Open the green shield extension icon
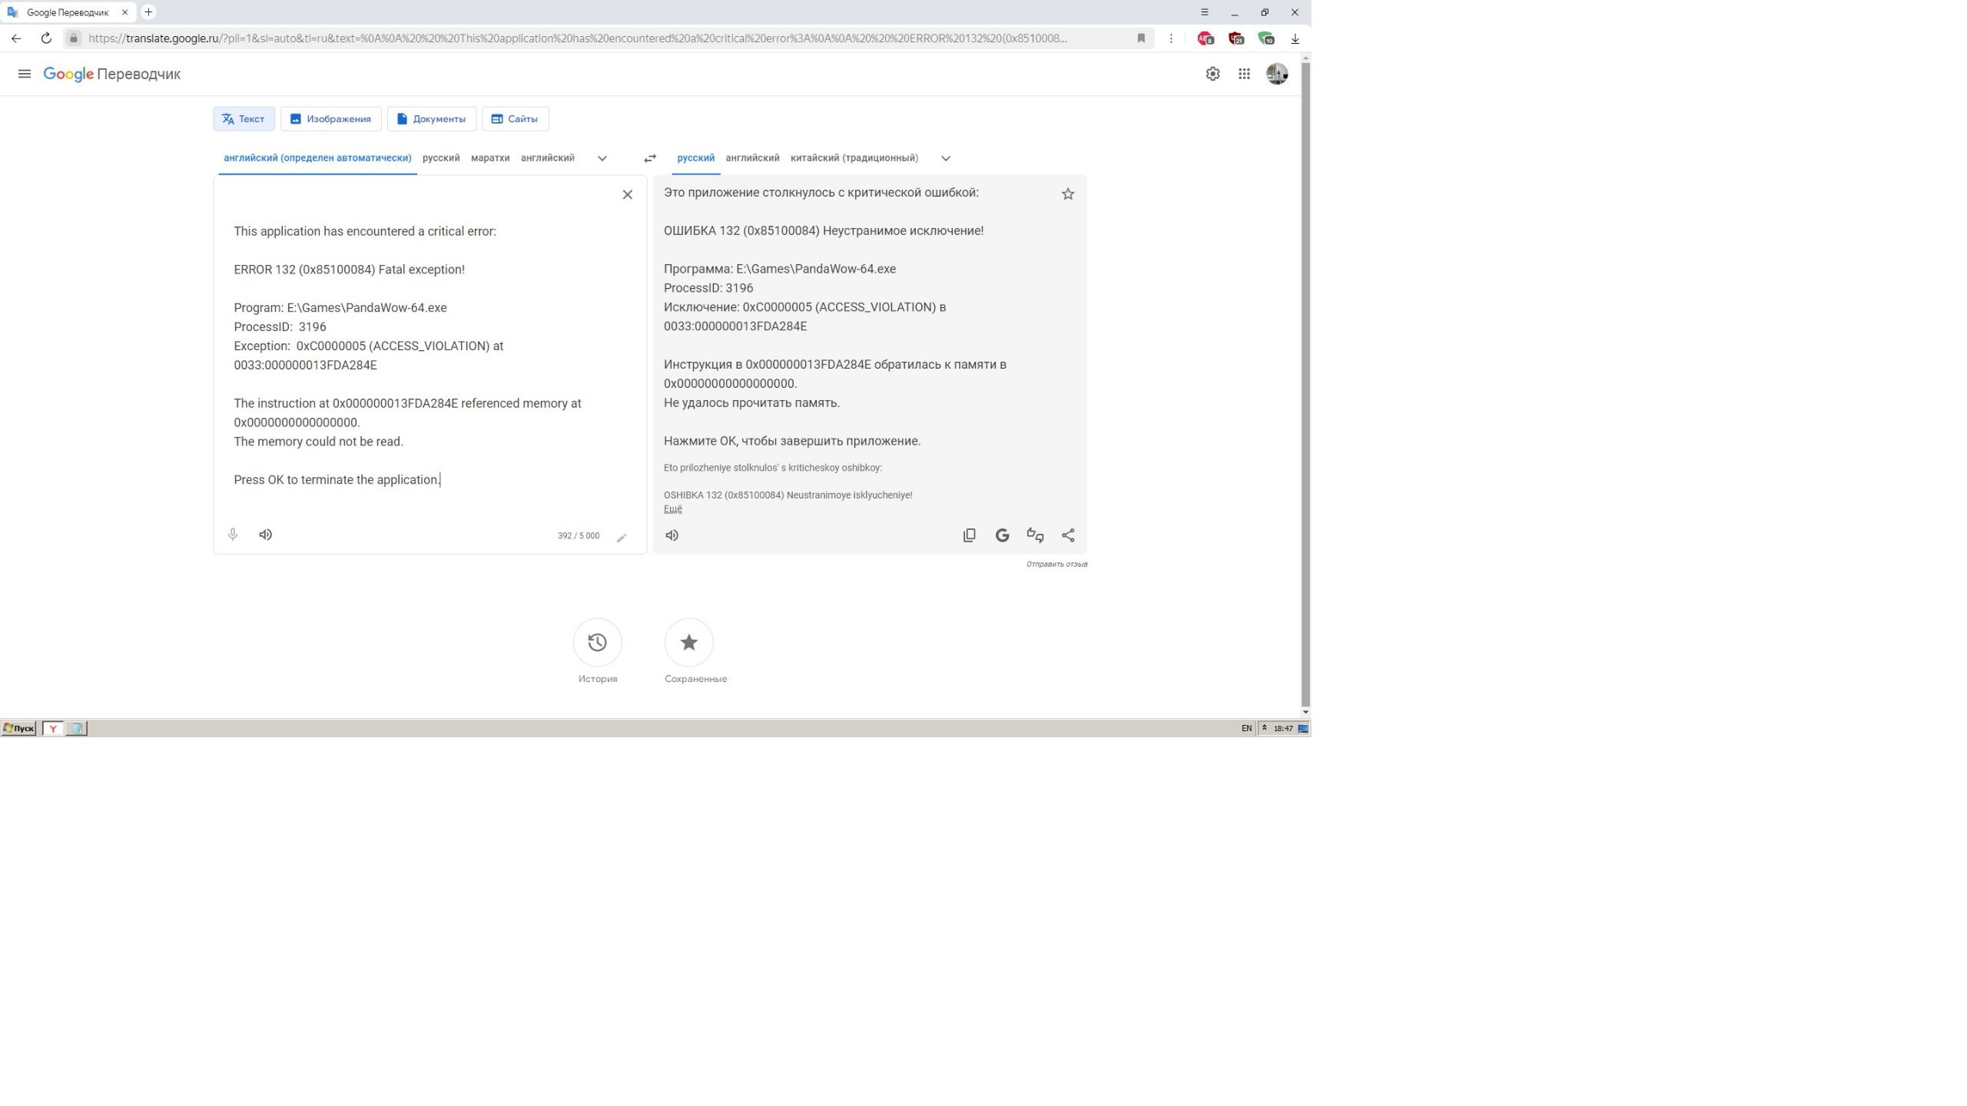 point(1266,38)
